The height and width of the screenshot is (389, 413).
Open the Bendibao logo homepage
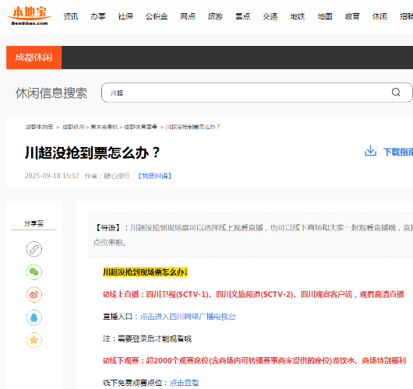click(30, 16)
